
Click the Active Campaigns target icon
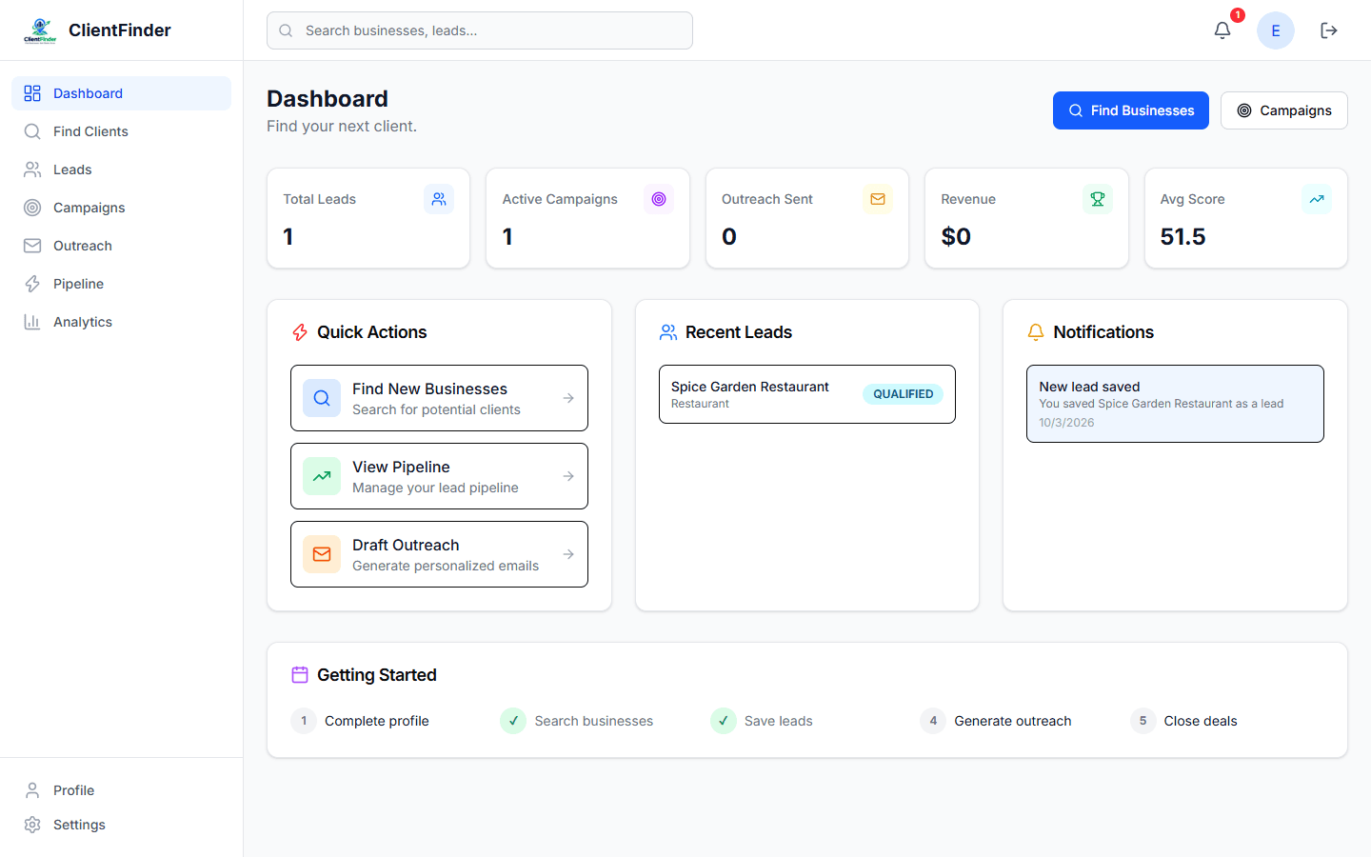point(659,199)
